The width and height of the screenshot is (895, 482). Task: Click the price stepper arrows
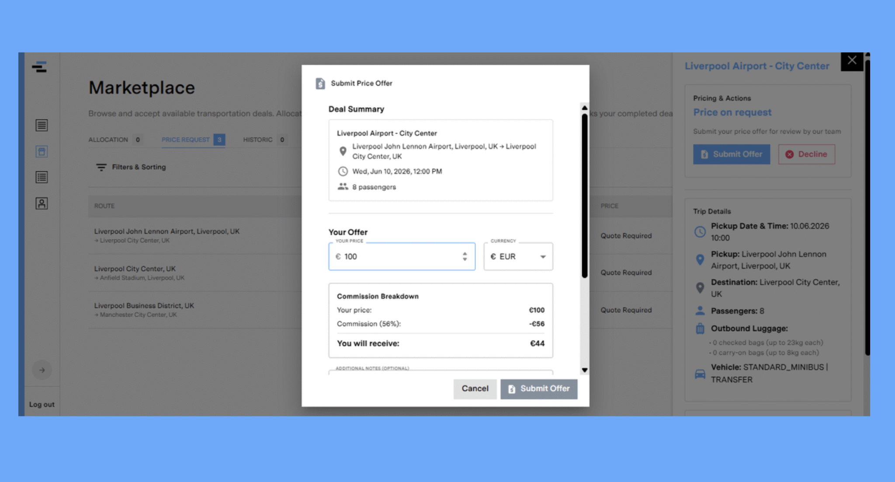[x=465, y=257]
